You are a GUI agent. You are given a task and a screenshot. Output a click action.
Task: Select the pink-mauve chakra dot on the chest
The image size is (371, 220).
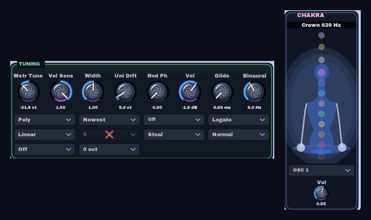(321, 103)
